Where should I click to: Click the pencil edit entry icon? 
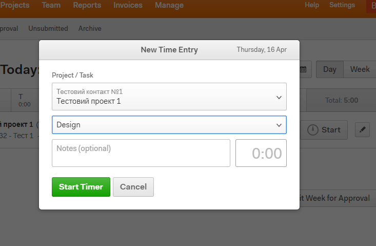pyautogui.click(x=362, y=129)
